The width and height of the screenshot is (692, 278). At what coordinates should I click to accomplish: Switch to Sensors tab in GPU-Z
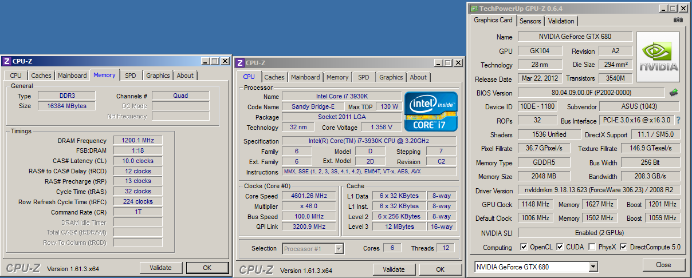(530, 21)
